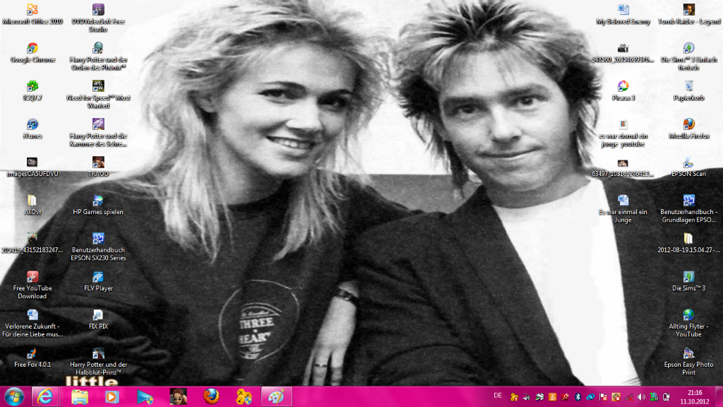
Task: Open the Papierkorb recycle bin
Action: pos(688,87)
